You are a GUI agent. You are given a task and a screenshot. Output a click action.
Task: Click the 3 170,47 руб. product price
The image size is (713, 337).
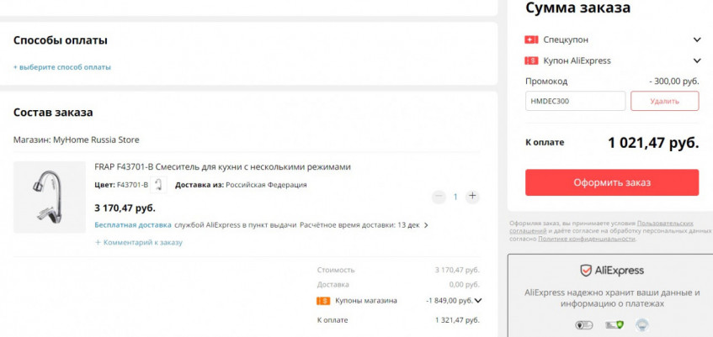pyautogui.click(x=125, y=208)
